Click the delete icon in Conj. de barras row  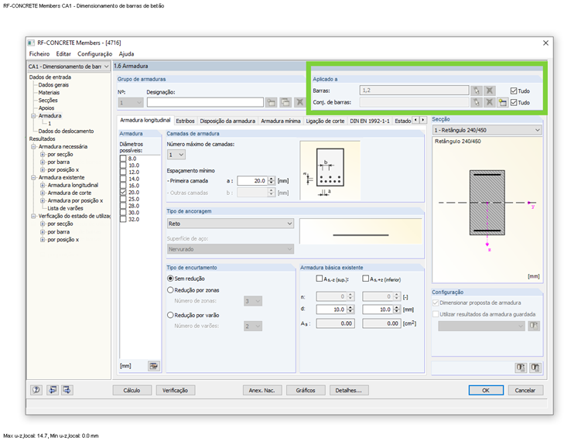(x=490, y=102)
